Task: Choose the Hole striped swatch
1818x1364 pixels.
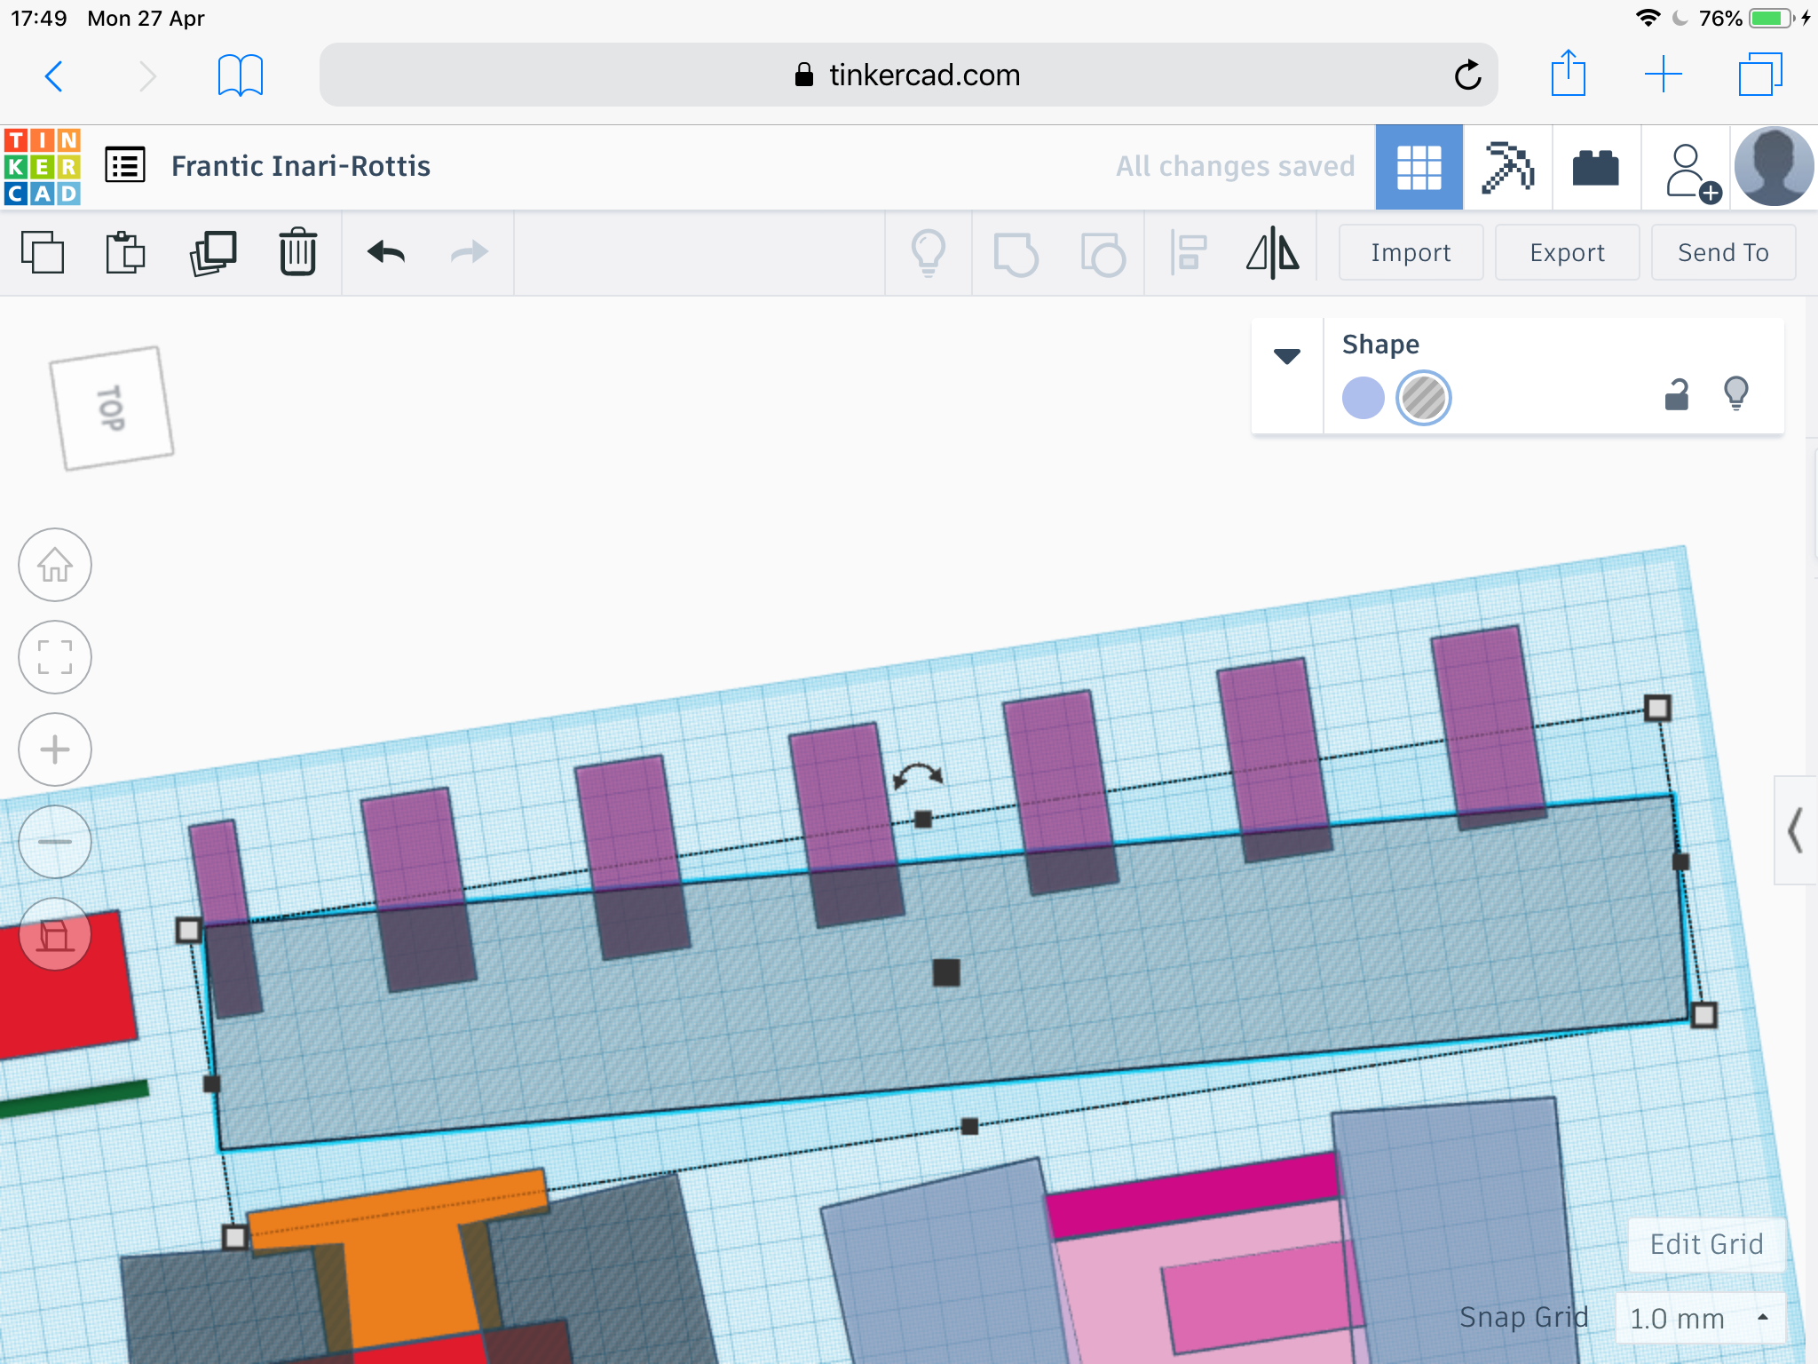Action: [1424, 398]
